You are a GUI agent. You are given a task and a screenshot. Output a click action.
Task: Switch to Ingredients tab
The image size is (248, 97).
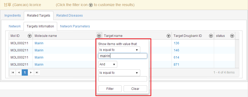click(12, 16)
